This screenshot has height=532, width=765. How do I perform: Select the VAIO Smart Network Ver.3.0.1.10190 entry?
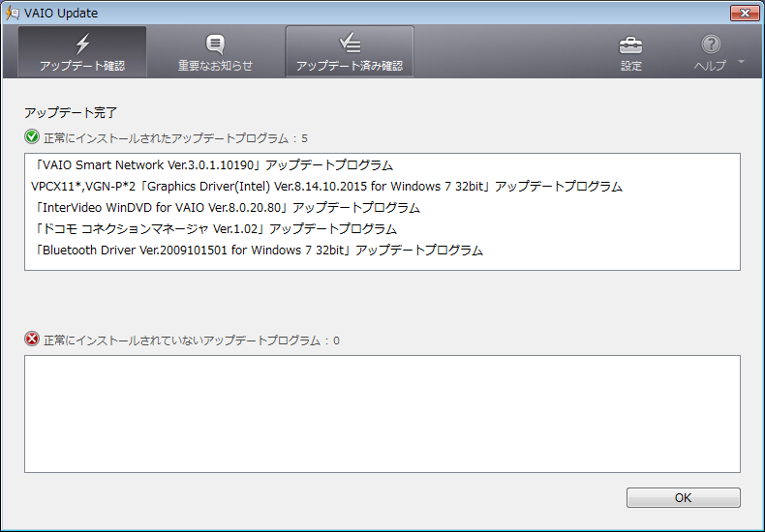212,165
